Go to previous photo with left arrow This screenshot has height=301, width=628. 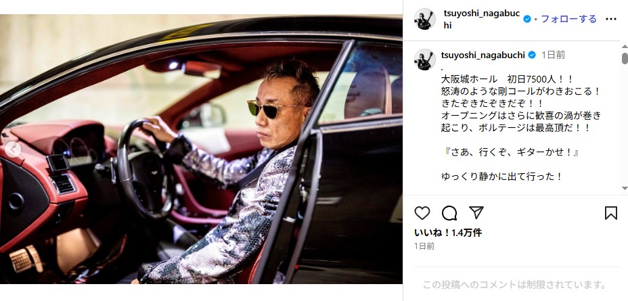point(13,149)
